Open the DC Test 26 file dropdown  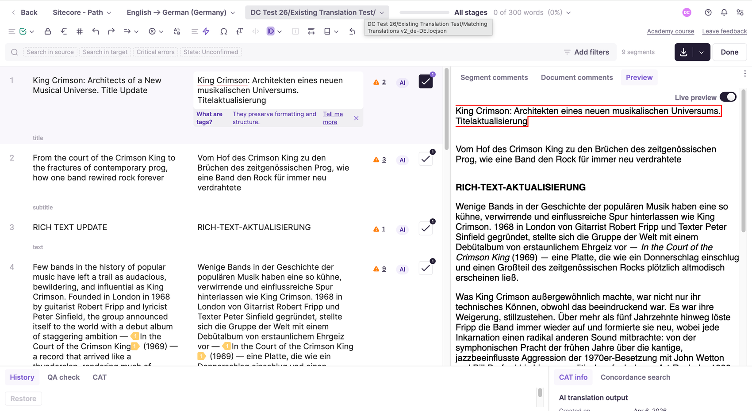(317, 12)
